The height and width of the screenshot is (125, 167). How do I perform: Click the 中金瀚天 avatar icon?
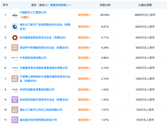coord(15,79)
